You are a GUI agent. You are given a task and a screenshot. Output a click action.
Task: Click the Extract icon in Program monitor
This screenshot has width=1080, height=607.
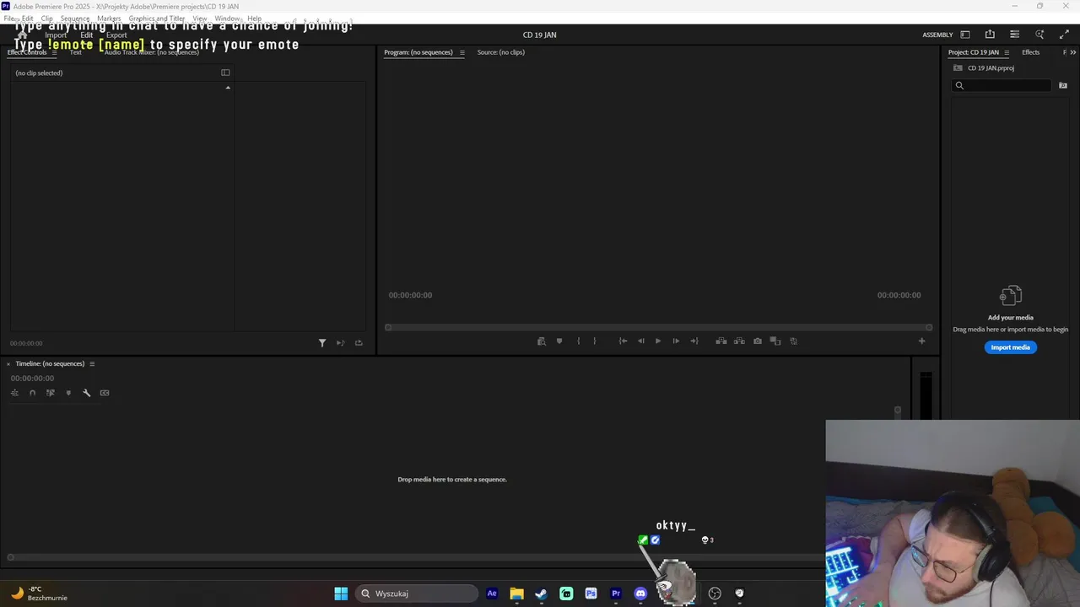(x=739, y=341)
